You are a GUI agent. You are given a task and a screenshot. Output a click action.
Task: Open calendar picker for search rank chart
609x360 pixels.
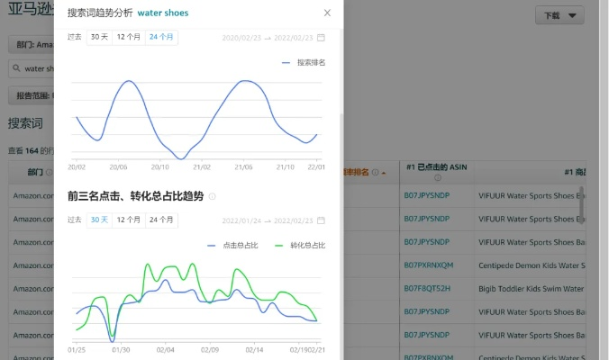point(322,38)
